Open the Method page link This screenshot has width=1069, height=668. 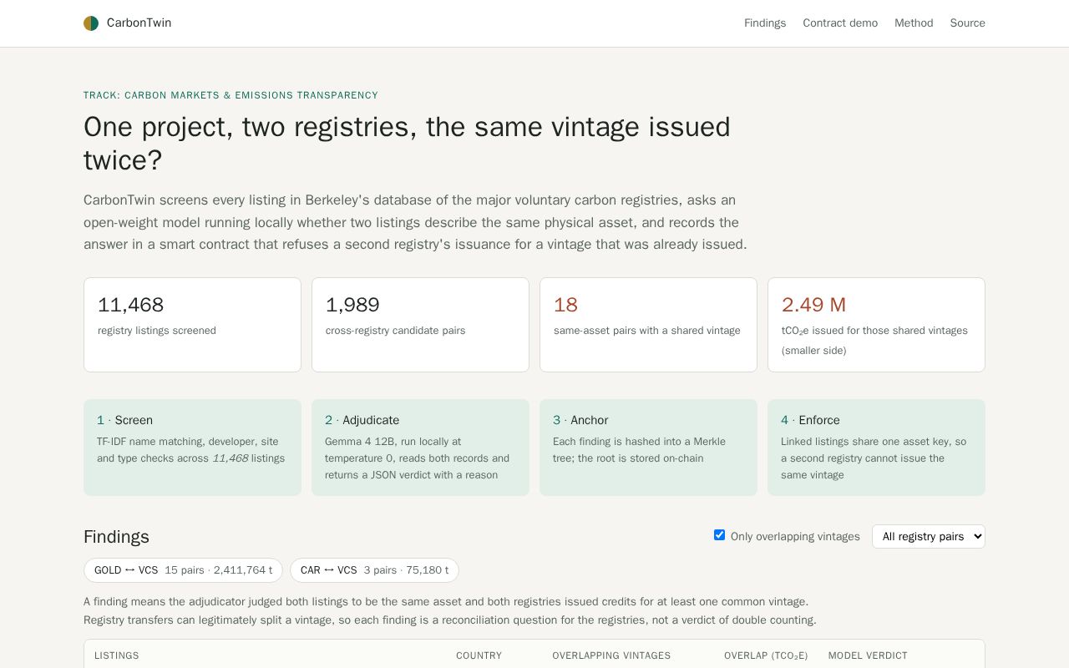914,23
